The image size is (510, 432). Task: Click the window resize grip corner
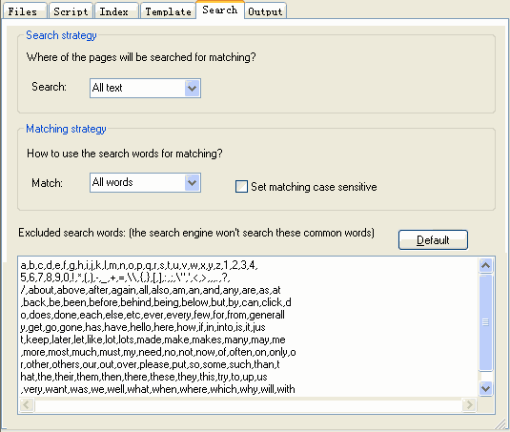tap(501, 424)
